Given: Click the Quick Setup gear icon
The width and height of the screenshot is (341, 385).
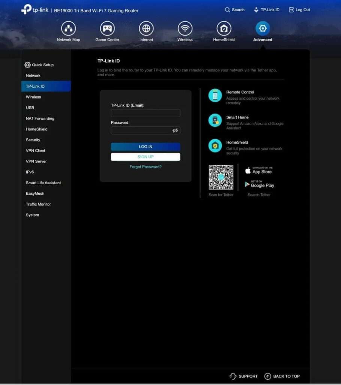Looking at the screenshot, I should coord(27,65).
